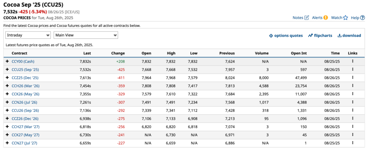Expand the CCN27 (Jul '27) row plus sign

pos(7,143)
